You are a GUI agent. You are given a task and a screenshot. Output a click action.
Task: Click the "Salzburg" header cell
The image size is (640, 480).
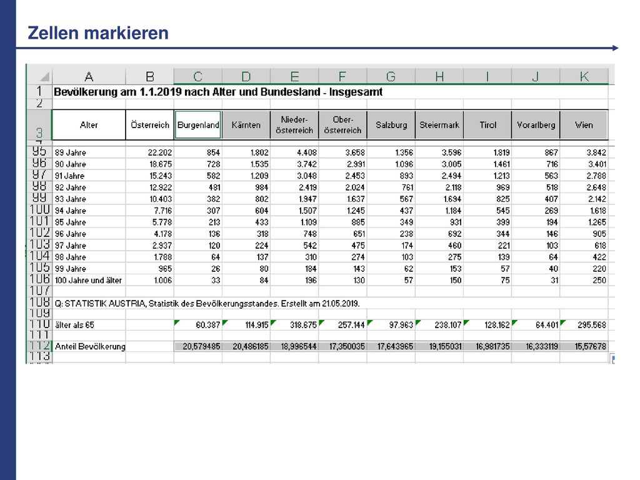(391, 125)
